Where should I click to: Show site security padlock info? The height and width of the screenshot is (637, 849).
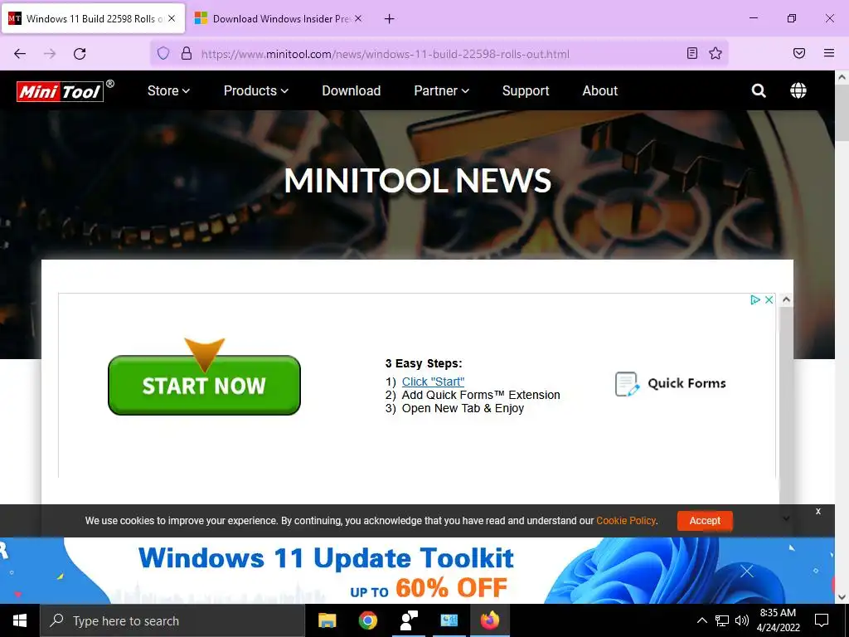point(187,53)
